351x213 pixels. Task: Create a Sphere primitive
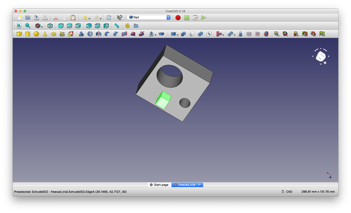click(36, 34)
